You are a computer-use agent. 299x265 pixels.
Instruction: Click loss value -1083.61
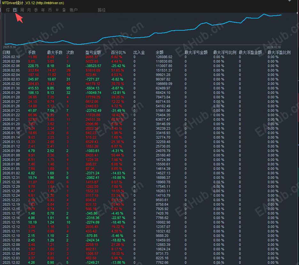(92, 151)
